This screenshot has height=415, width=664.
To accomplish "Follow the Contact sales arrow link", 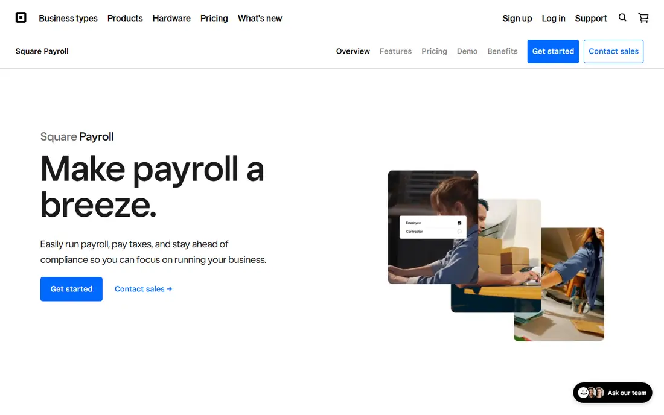I will [143, 289].
